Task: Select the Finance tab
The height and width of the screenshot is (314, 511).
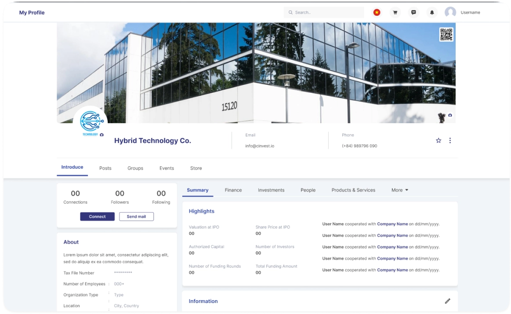Action: point(233,190)
